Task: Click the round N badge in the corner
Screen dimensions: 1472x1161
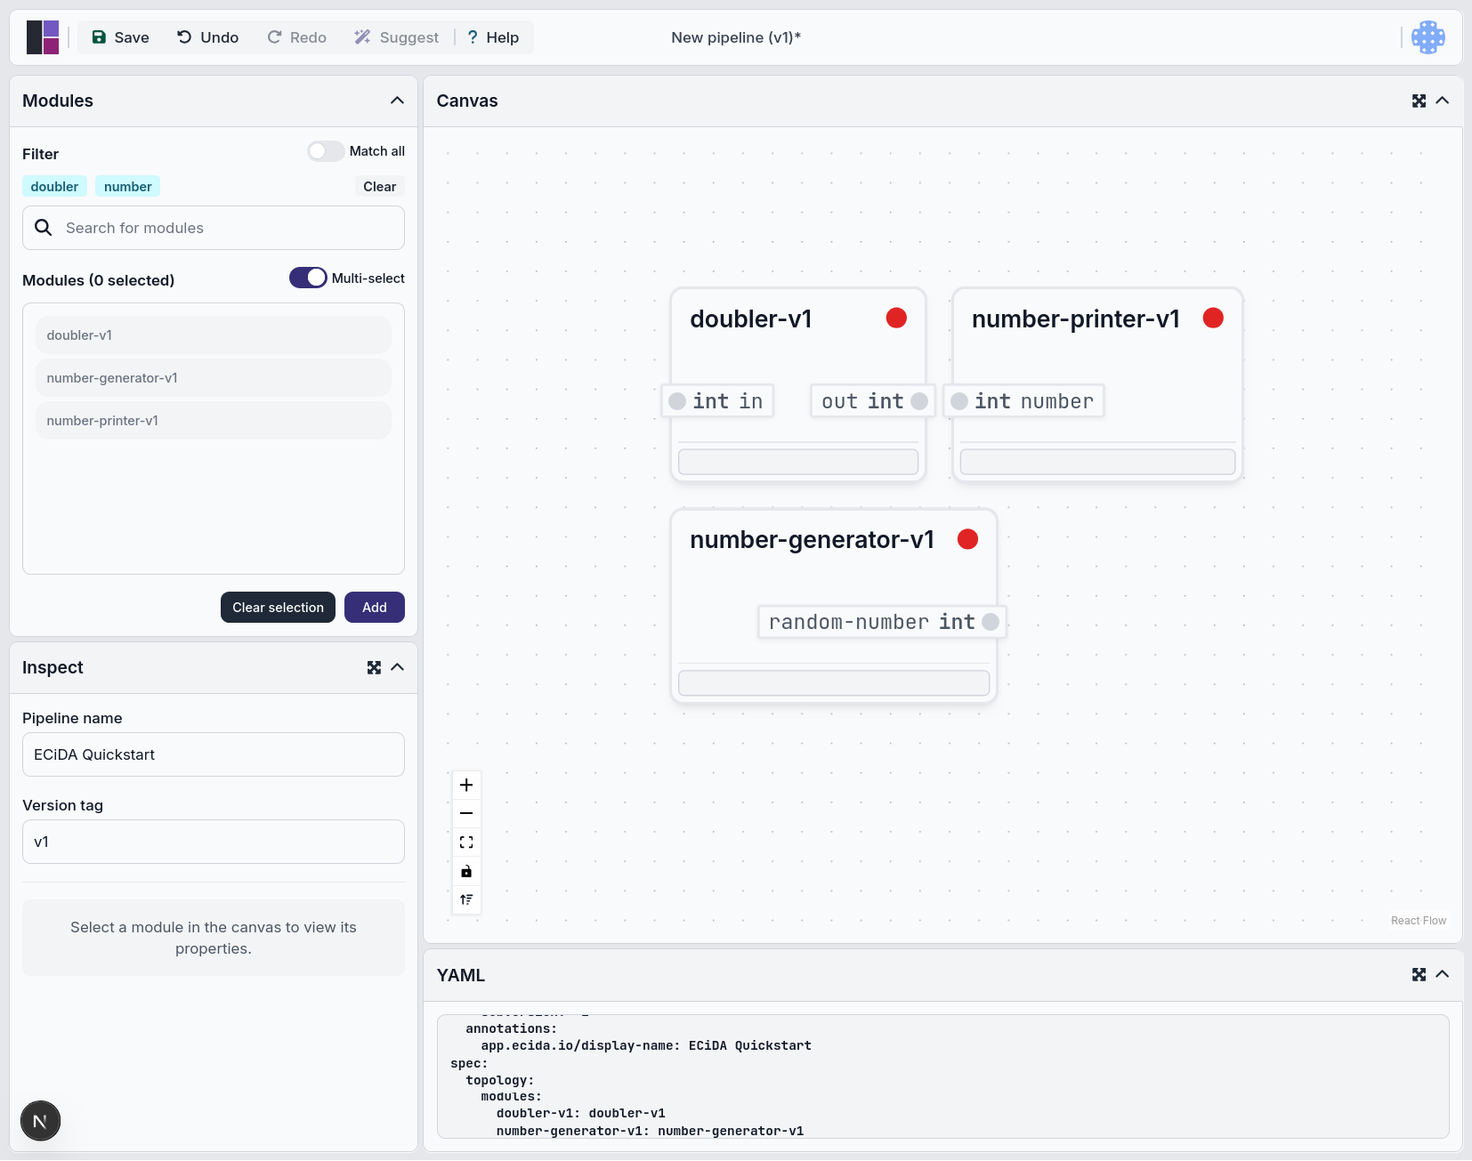Action: (x=40, y=1121)
